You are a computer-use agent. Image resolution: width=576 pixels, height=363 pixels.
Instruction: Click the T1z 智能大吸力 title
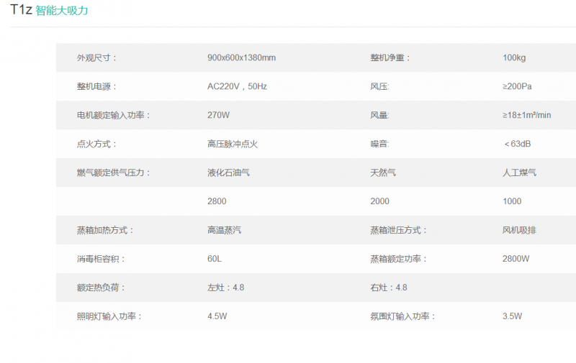[49, 11]
